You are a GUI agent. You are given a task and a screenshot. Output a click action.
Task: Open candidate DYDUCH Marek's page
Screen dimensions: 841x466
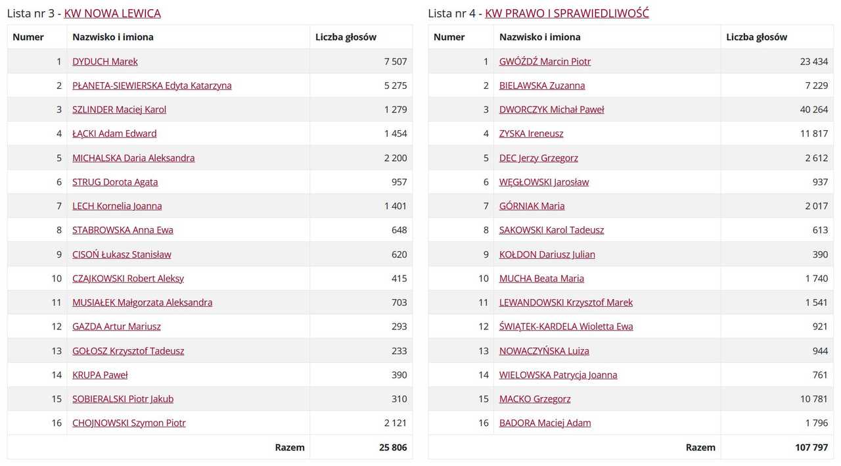point(105,61)
